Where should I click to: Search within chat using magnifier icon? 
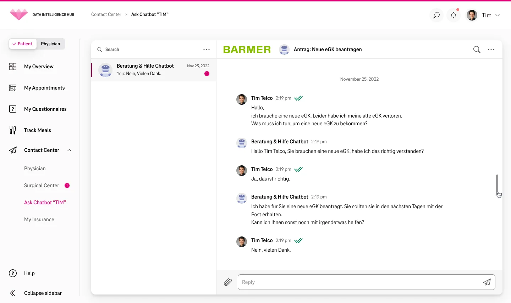477,50
